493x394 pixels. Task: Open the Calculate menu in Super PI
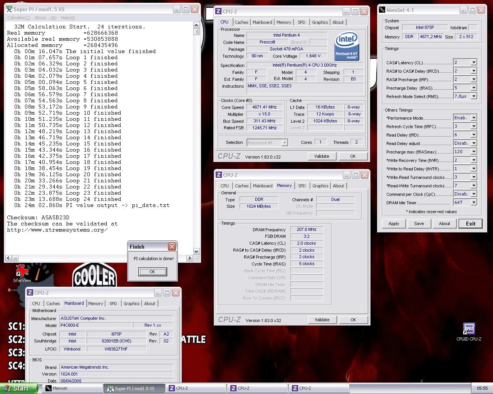[19, 18]
